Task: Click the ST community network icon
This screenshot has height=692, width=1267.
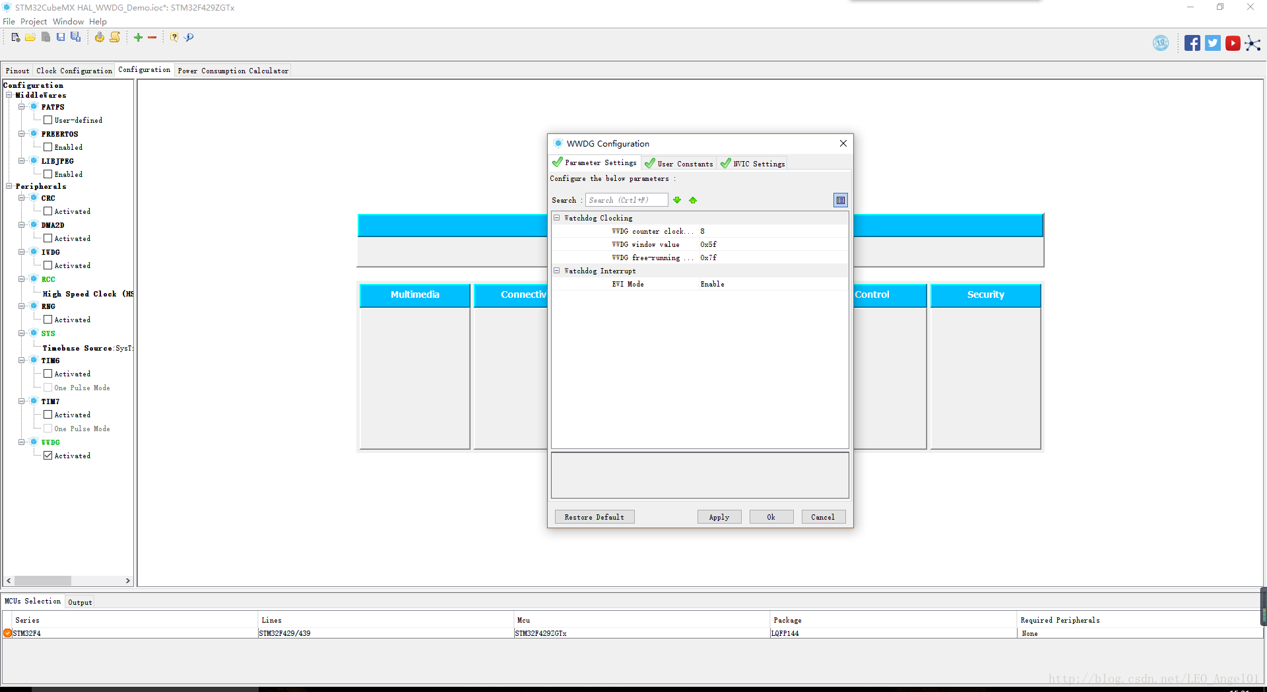Action: [x=1252, y=44]
